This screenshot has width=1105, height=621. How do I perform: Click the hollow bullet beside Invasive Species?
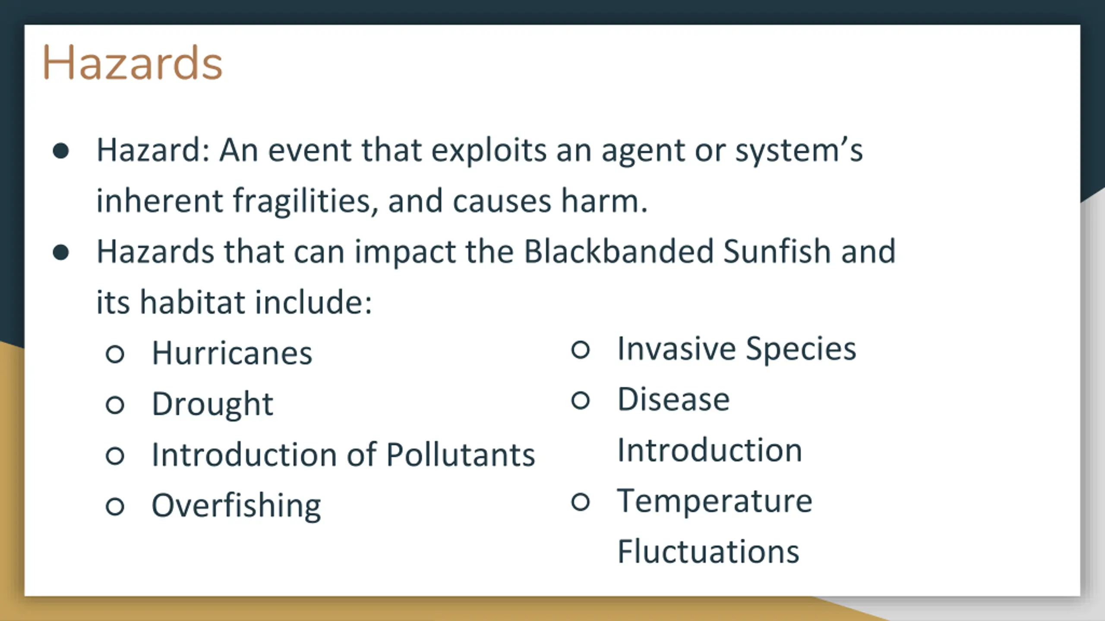tap(581, 349)
